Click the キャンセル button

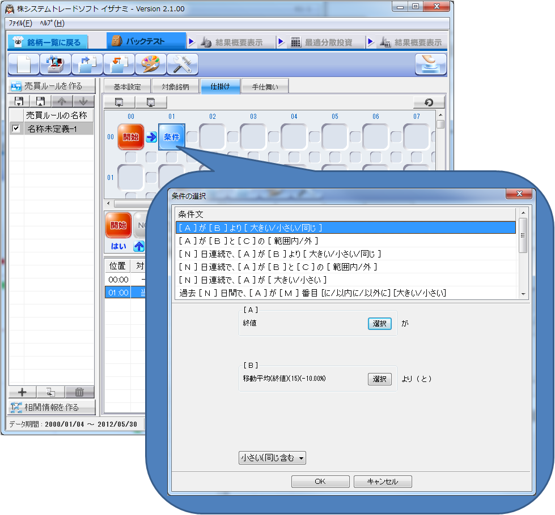(x=383, y=482)
